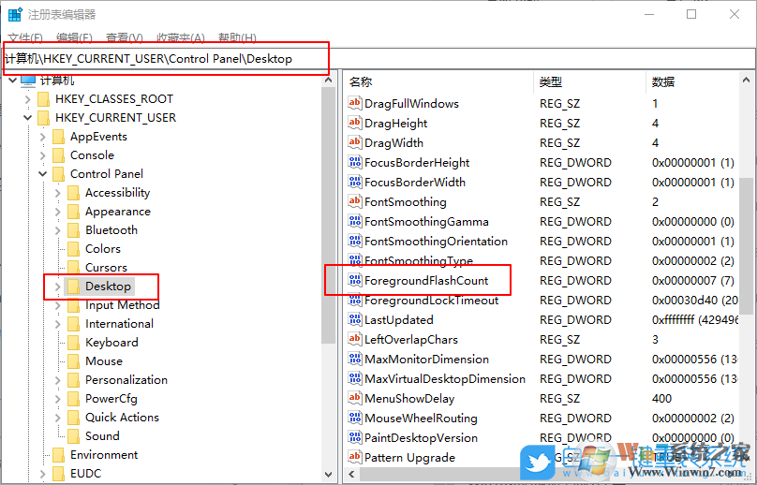
Task: Select the International key
Action: coord(119,324)
